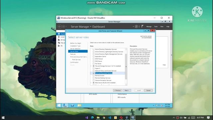Open the host notification center icon
The height and width of the screenshot is (120, 213).
point(208,118)
